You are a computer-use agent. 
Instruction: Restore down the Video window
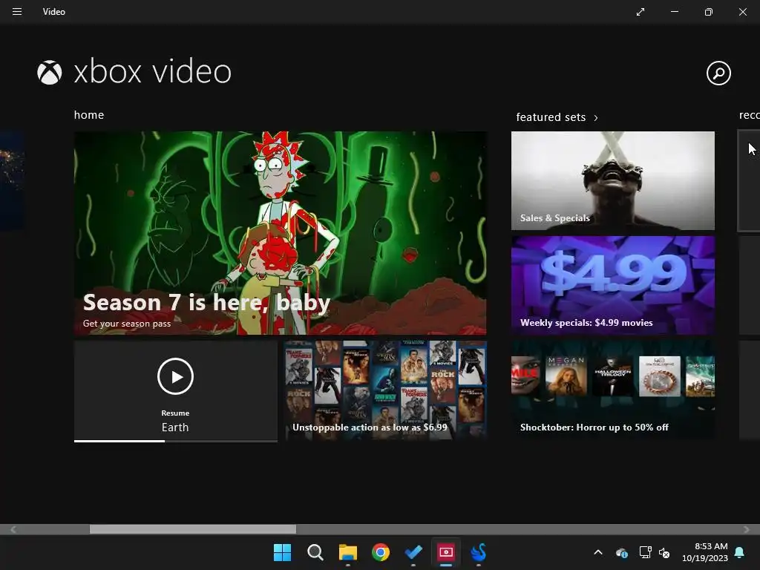(x=708, y=12)
